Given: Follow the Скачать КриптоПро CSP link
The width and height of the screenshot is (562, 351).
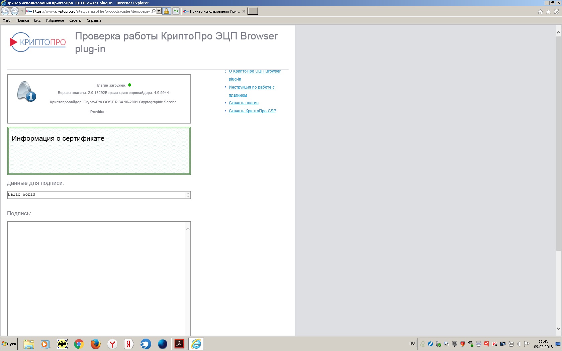Looking at the screenshot, I should click(x=252, y=111).
